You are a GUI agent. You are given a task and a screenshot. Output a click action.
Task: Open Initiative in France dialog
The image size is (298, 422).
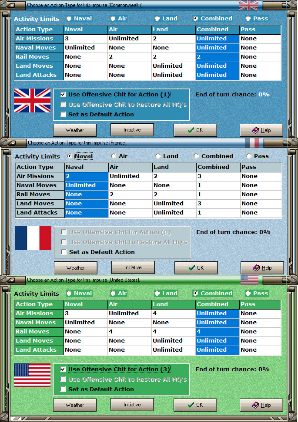click(133, 267)
